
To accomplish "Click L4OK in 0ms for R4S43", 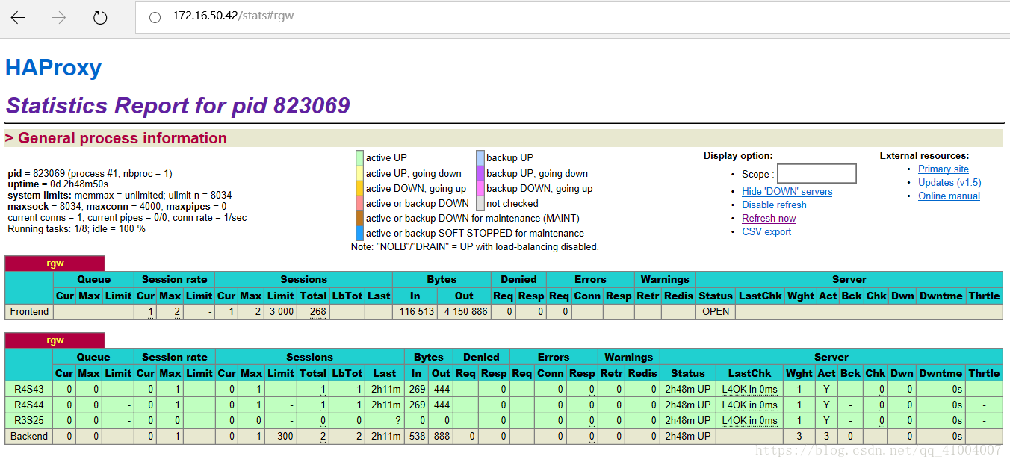I will (x=749, y=389).
